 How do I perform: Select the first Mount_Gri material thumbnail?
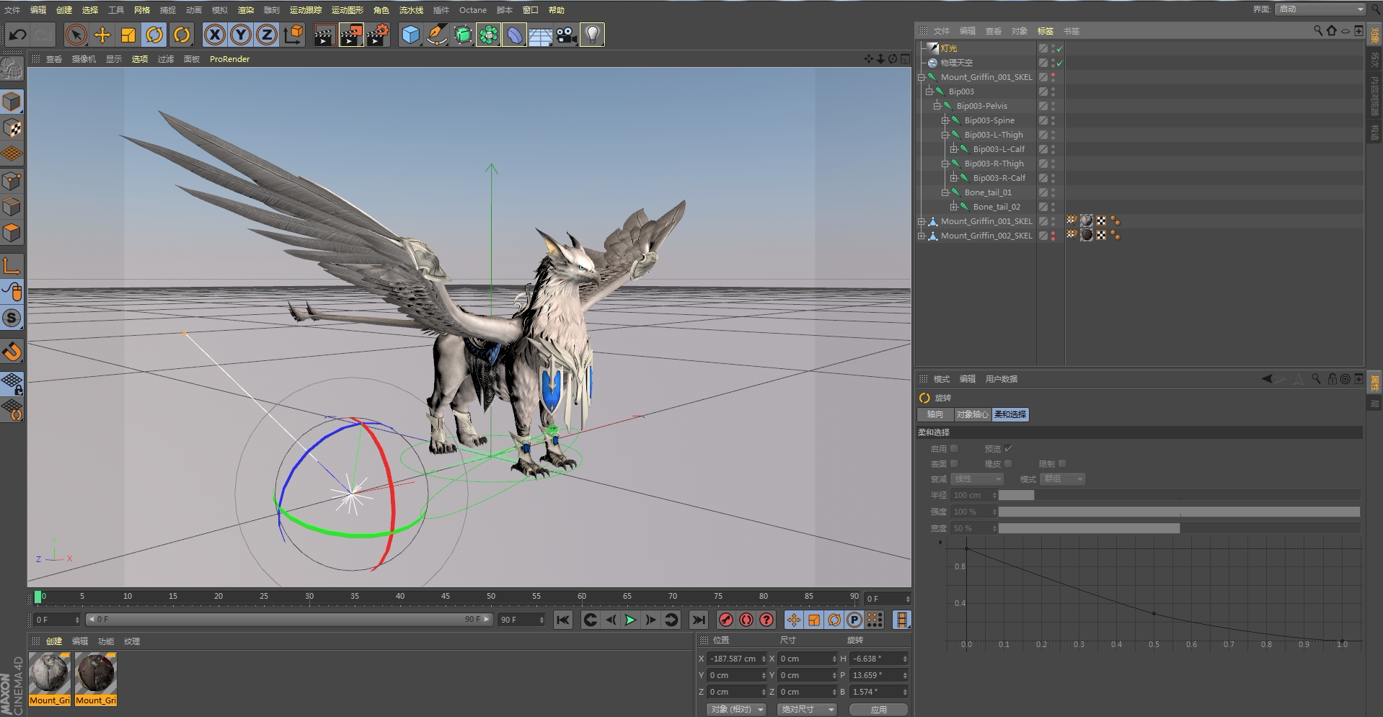[50, 679]
